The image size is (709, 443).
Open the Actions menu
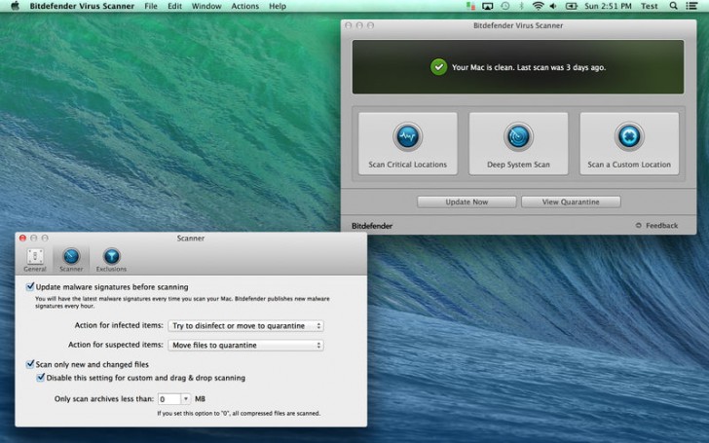(245, 6)
